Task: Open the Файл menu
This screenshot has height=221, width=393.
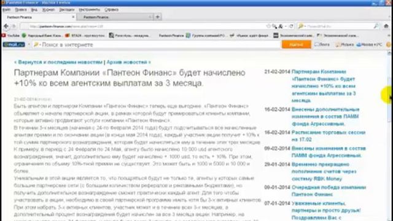Action: click(7, 10)
